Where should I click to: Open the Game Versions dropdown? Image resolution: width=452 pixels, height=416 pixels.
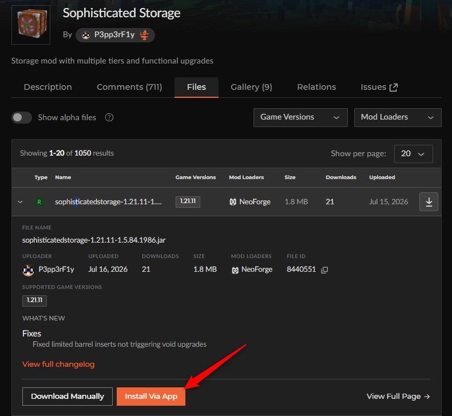click(300, 117)
